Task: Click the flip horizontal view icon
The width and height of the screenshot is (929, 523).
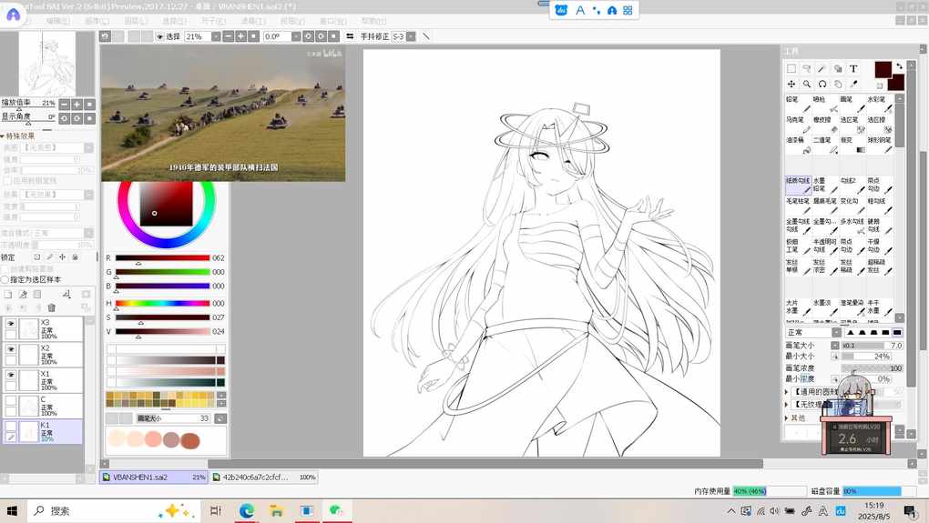Action: [x=350, y=36]
